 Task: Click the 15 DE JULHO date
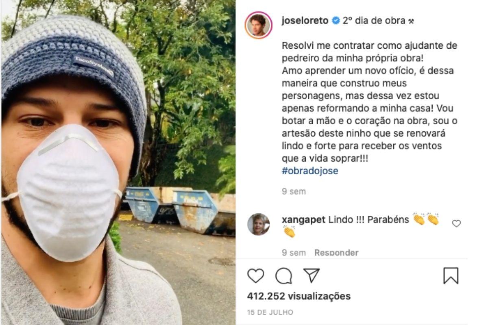(270, 312)
